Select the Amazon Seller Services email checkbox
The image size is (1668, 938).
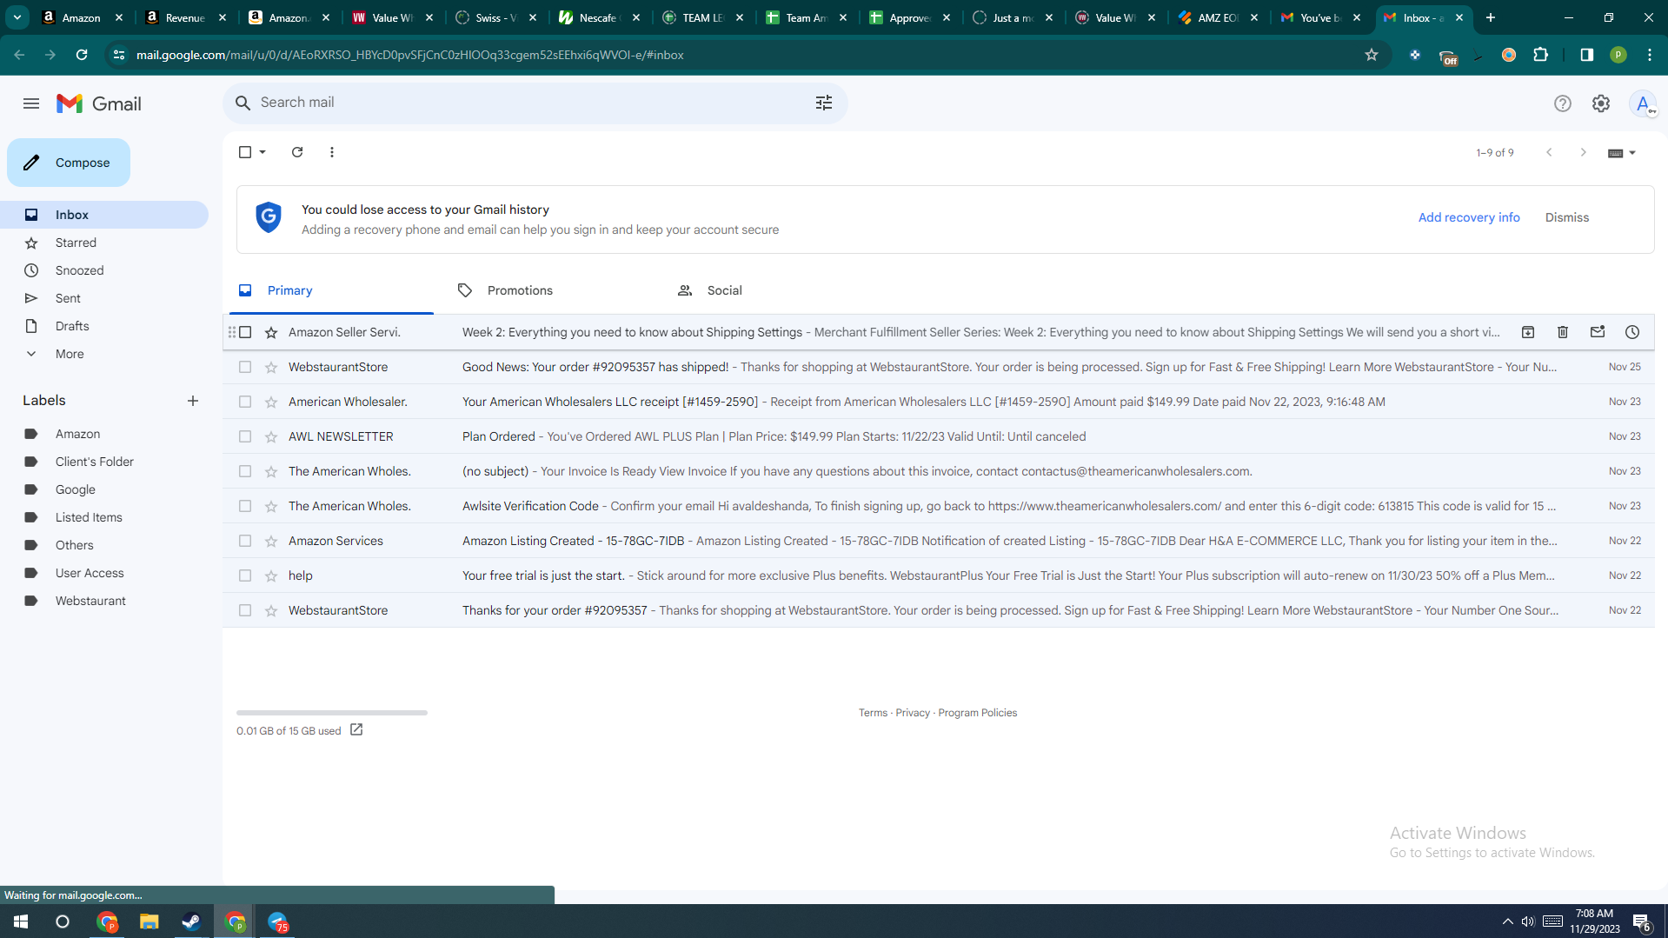[245, 332]
